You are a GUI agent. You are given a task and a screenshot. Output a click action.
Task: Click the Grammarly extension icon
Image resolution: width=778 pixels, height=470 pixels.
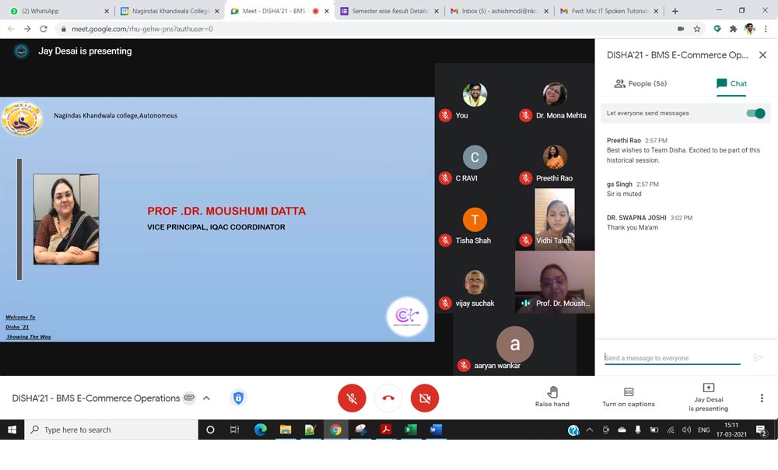click(x=717, y=29)
